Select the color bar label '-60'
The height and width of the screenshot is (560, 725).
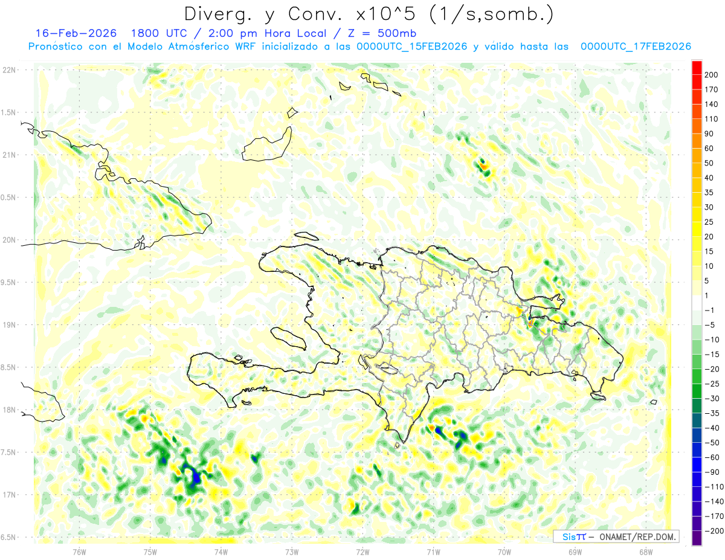(x=712, y=457)
